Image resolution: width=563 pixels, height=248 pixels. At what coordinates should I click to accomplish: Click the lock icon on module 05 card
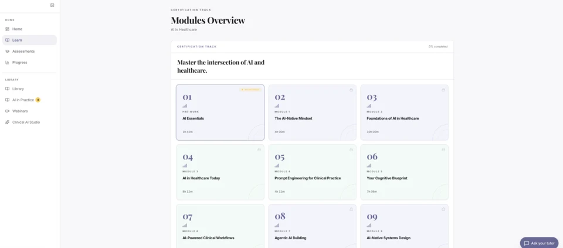click(x=351, y=150)
